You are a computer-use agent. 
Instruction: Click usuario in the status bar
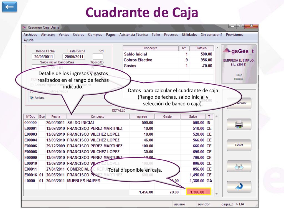179,204
